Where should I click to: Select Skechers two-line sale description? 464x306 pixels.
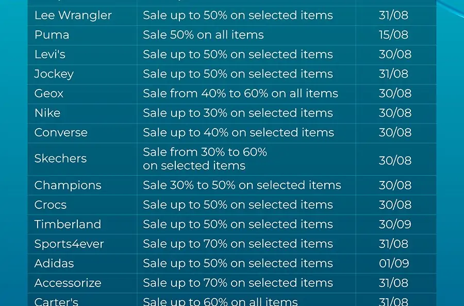pos(205,159)
